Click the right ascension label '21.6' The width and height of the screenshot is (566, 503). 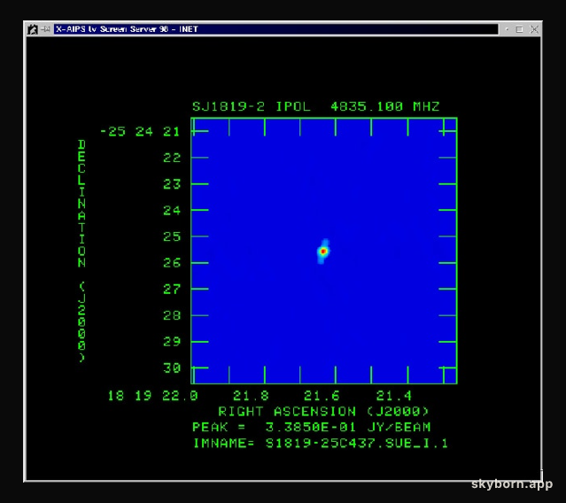pos(322,396)
